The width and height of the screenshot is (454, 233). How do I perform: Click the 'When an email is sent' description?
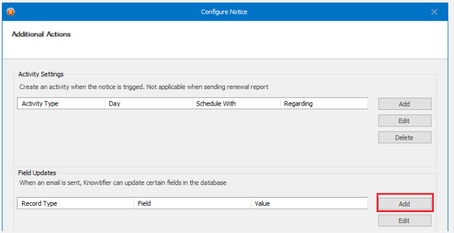123,182
